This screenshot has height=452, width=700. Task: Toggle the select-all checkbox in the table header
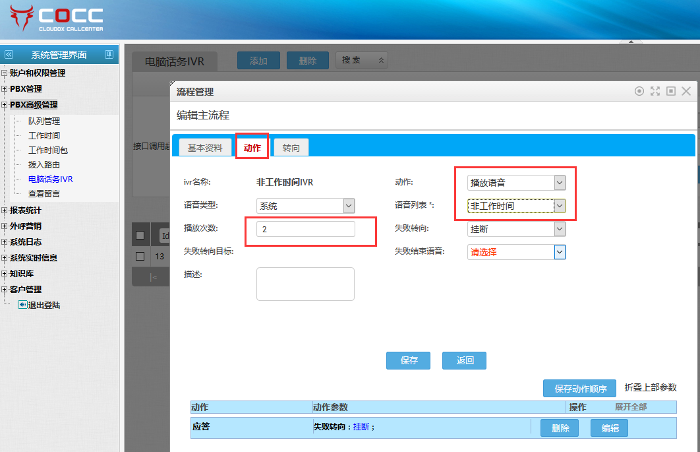(x=140, y=236)
